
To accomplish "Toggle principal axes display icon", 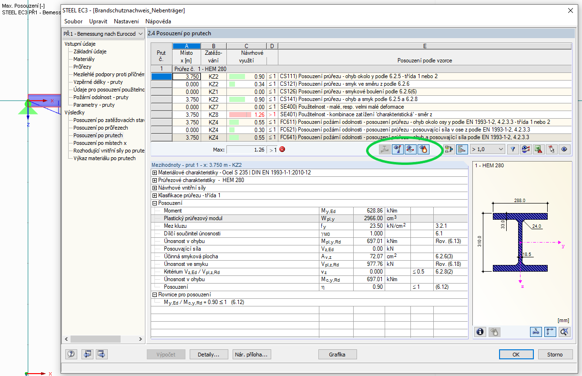I will (x=551, y=332).
